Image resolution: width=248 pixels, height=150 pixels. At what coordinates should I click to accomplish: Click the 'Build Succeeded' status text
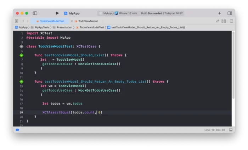pyautogui.click(x=152, y=13)
